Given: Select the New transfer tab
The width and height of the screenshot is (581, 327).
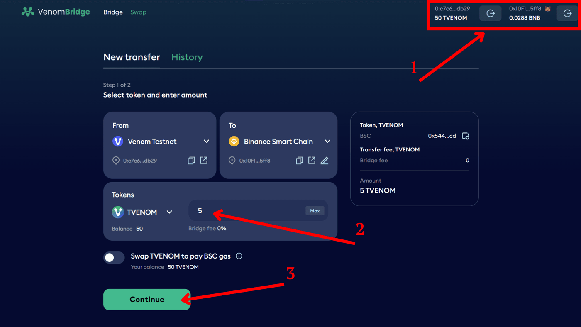Looking at the screenshot, I should point(131,57).
